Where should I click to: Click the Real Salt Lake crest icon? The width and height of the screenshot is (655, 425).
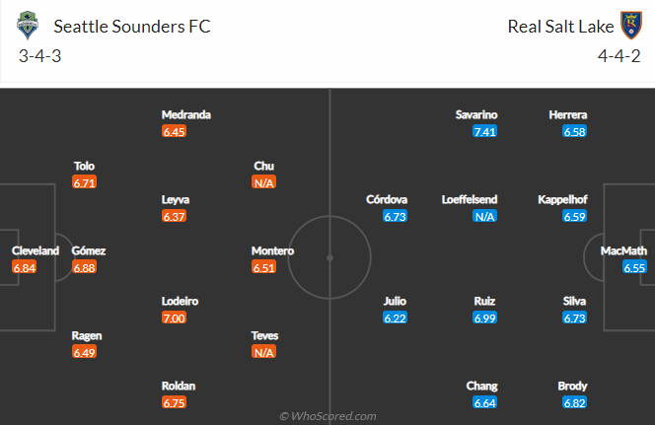pos(630,26)
